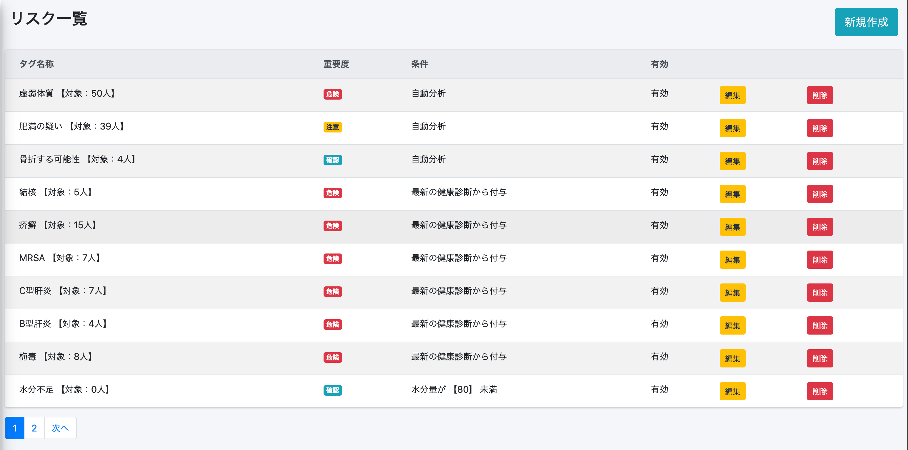Select current page 1 in pagination
908x450 pixels.
[x=15, y=428]
